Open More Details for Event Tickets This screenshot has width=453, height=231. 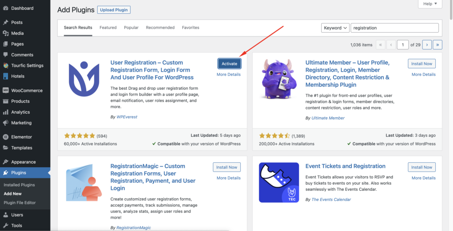point(423,178)
